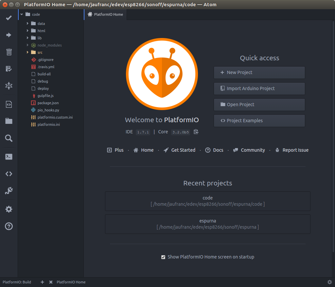Click the Open Project button
The width and height of the screenshot is (335, 287).
click(259, 105)
